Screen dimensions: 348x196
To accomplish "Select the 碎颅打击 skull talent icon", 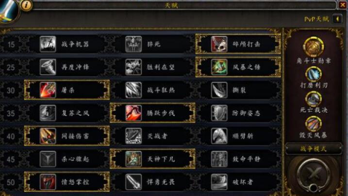I will (x=219, y=44).
